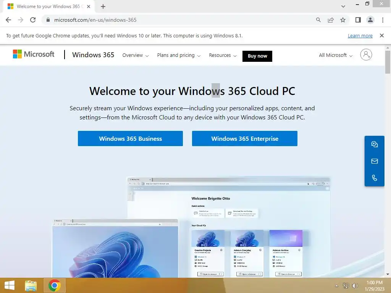Go back to the previous page
The height and width of the screenshot is (293, 391).
[x=8, y=20]
